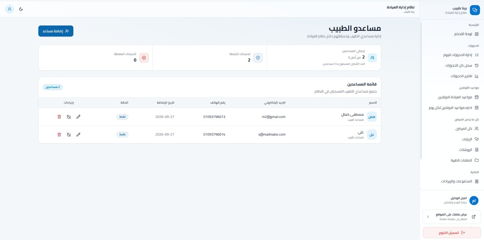
Task: Click the عل avatar for علي
Action: pyautogui.click(x=372, y=135)
